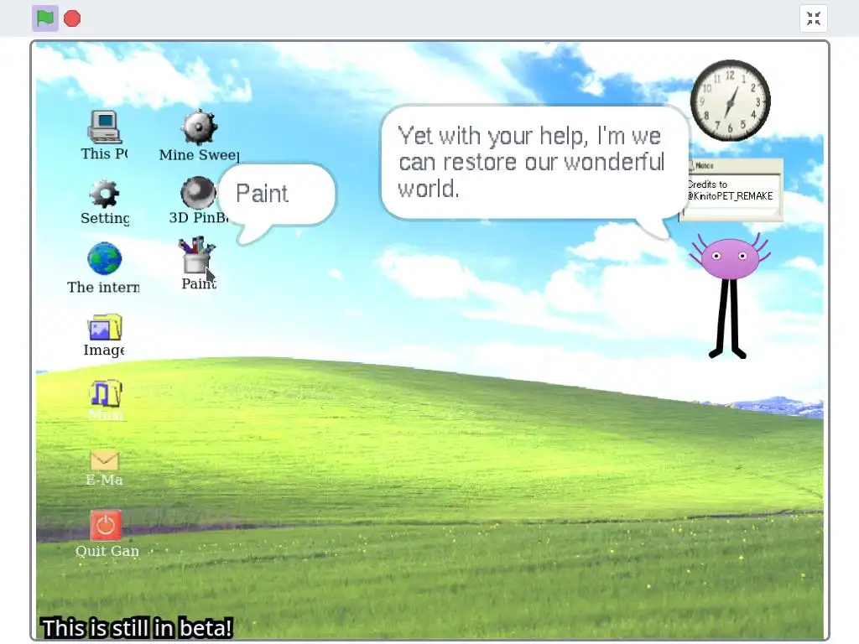Open the Music folder icon
The width and height of the screenshot is (859, 644).
(x=105, y=394)
